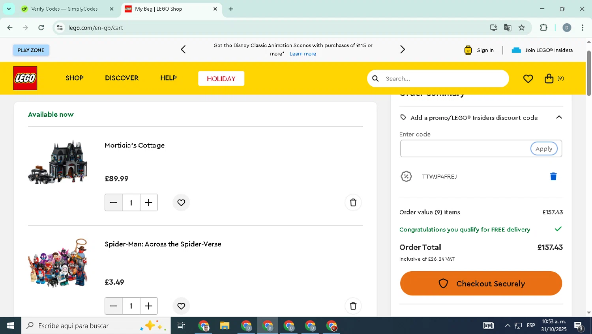Viewport: 592px width, 334px height.
Task: Show hidden system tray icons
Action: pos(508,326)
